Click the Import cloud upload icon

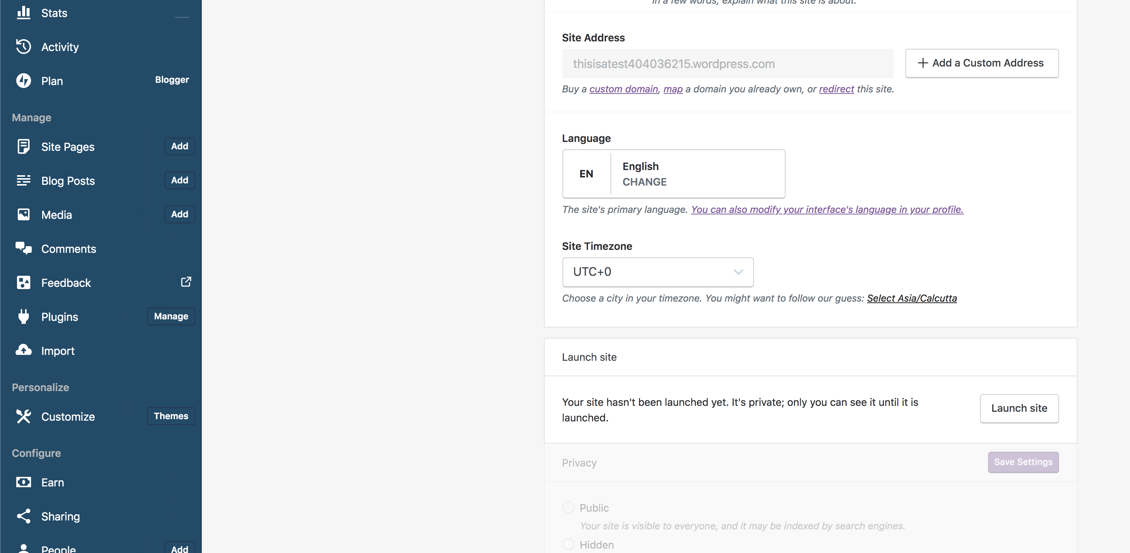(x=23, y=350)
